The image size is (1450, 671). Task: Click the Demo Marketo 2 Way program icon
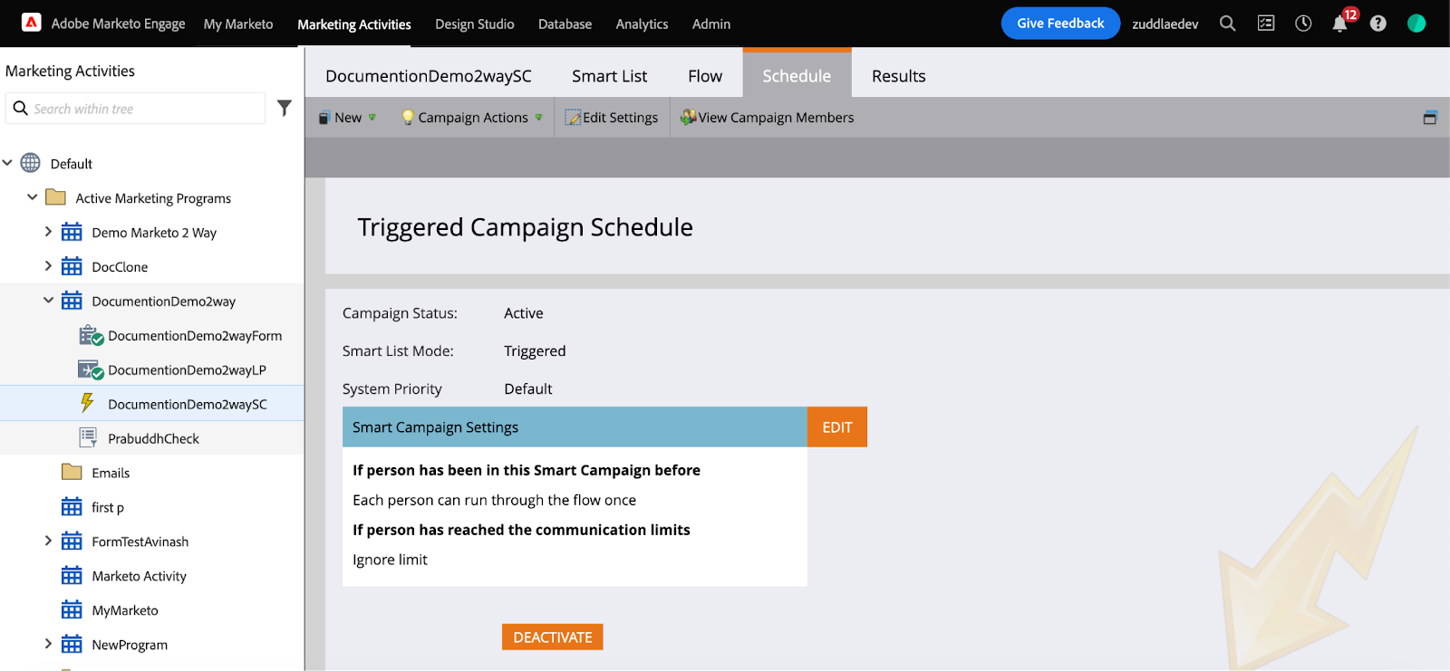[72, 232]
